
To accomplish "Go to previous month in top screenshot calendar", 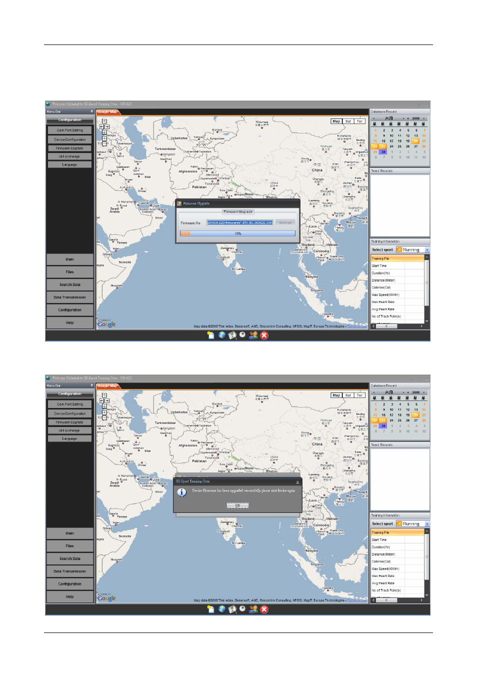I will click(374, 118).
